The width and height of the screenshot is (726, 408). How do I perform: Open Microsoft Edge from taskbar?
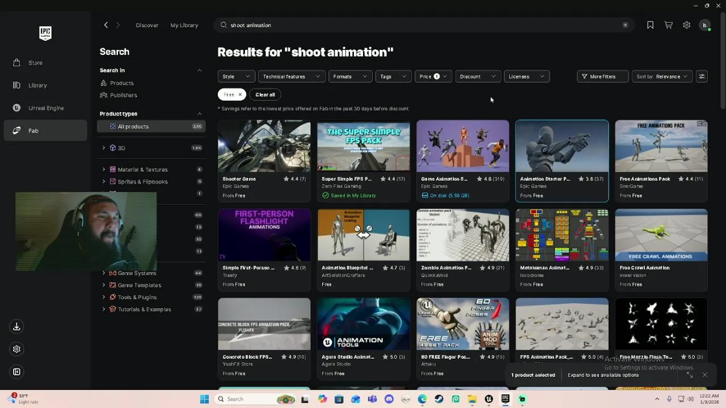pos(423,399)
